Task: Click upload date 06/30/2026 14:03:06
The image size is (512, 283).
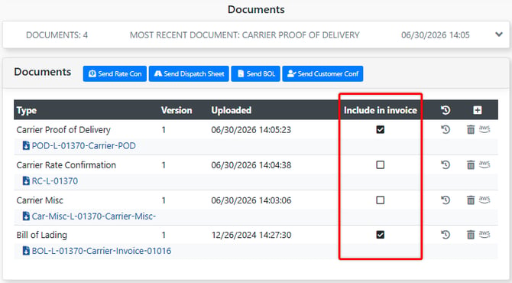Action: tap(251, 200)
